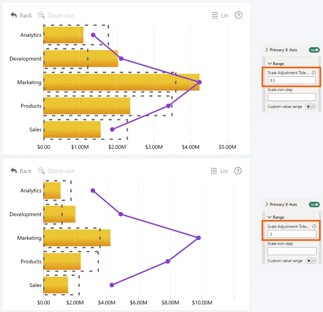Click the Scale min step field in the lower panel
The width and height of the screenshot is (323, 312).
point(292,251)
